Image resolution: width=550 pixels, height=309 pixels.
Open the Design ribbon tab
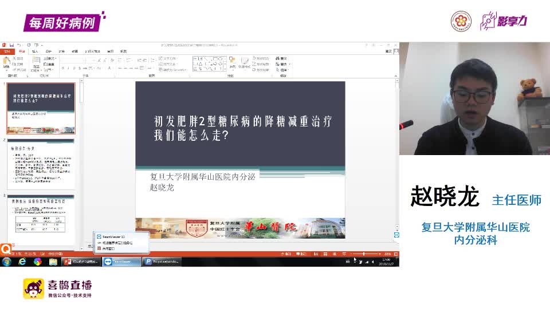pos(48,51)
